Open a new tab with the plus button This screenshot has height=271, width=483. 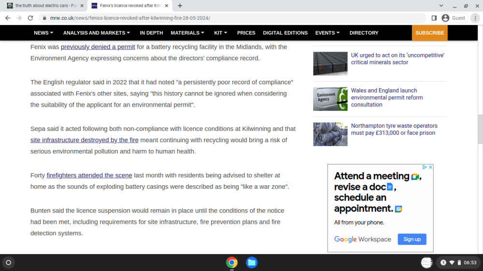tap(180, 5)
